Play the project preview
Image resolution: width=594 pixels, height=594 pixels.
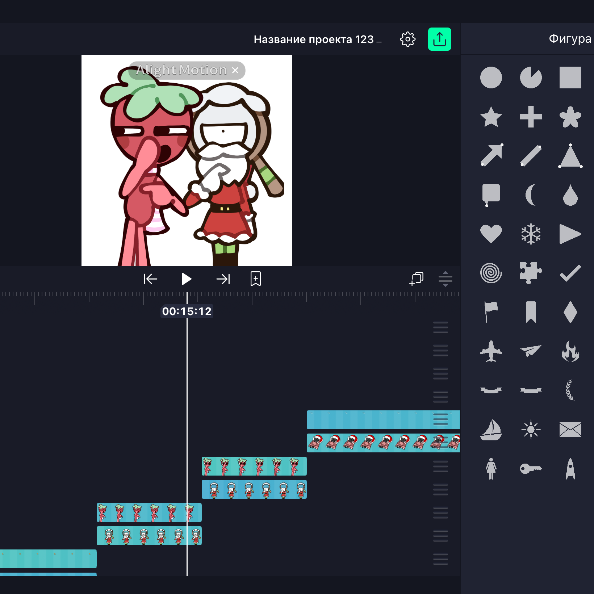[186, 279]
